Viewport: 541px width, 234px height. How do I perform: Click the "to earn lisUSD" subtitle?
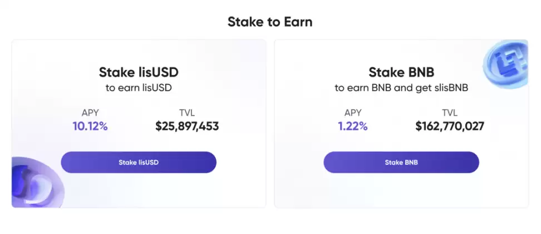139,88
